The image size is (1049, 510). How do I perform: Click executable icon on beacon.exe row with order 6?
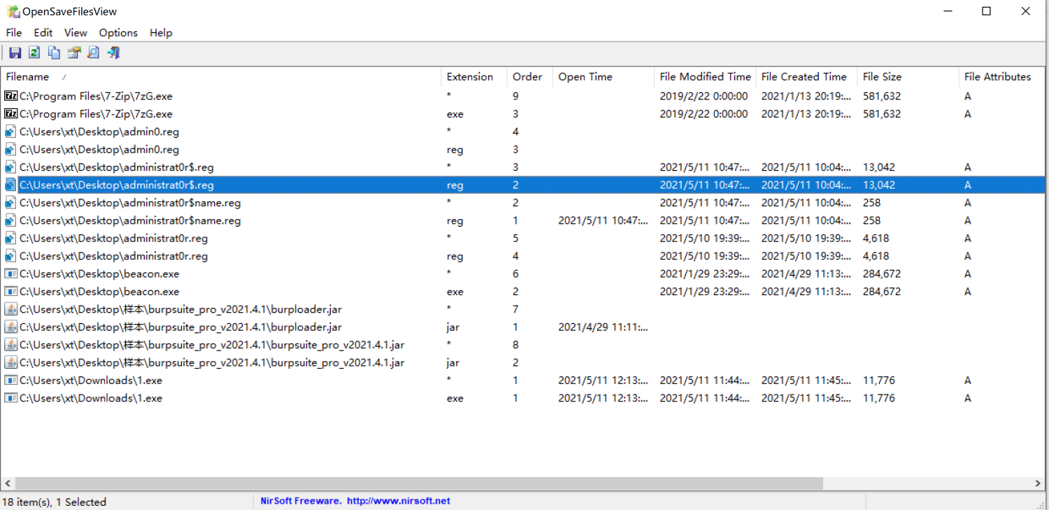coord(11,274)
